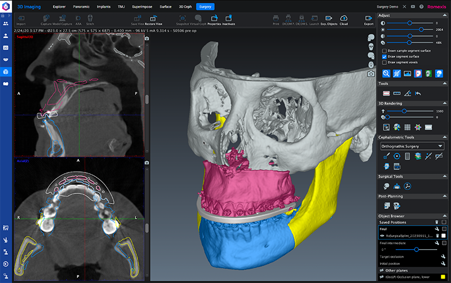The width and height of the screenshot is (451, 283).
Task: Enable Down sample segment surface checkbox
Action: [x=384, y=51]
